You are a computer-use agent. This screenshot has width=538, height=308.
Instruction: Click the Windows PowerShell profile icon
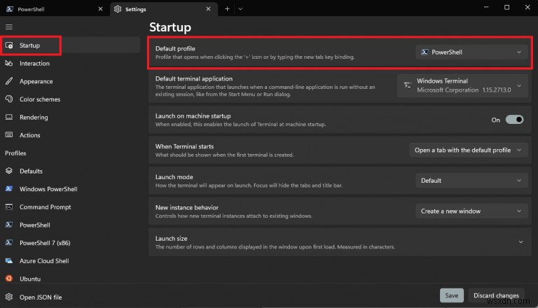[x=9, y=188]
